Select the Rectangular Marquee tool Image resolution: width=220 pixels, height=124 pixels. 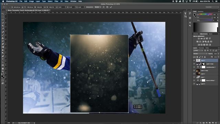[3, 17]
